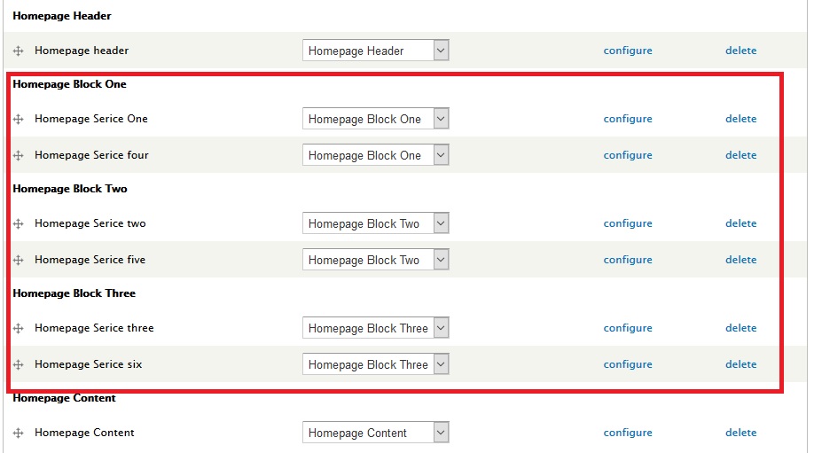Configure the Homepage header block
The width and height of the screenshot is (814, 453).
[x=628, y=51]
